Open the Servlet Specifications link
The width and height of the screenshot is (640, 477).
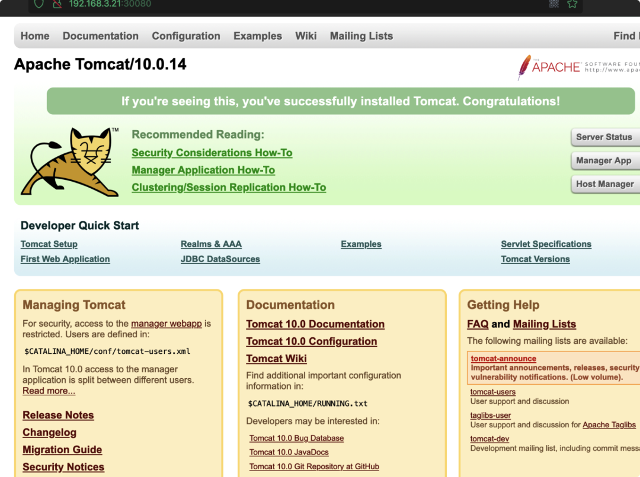click(x=546, y=244)
